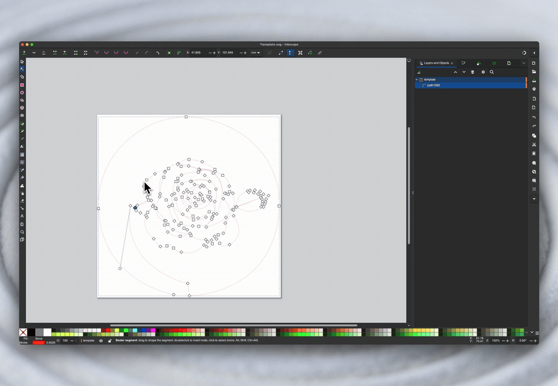Click the red stroke color indicator
This screenshot has height=386, width=558.
(x=39, y=342)
